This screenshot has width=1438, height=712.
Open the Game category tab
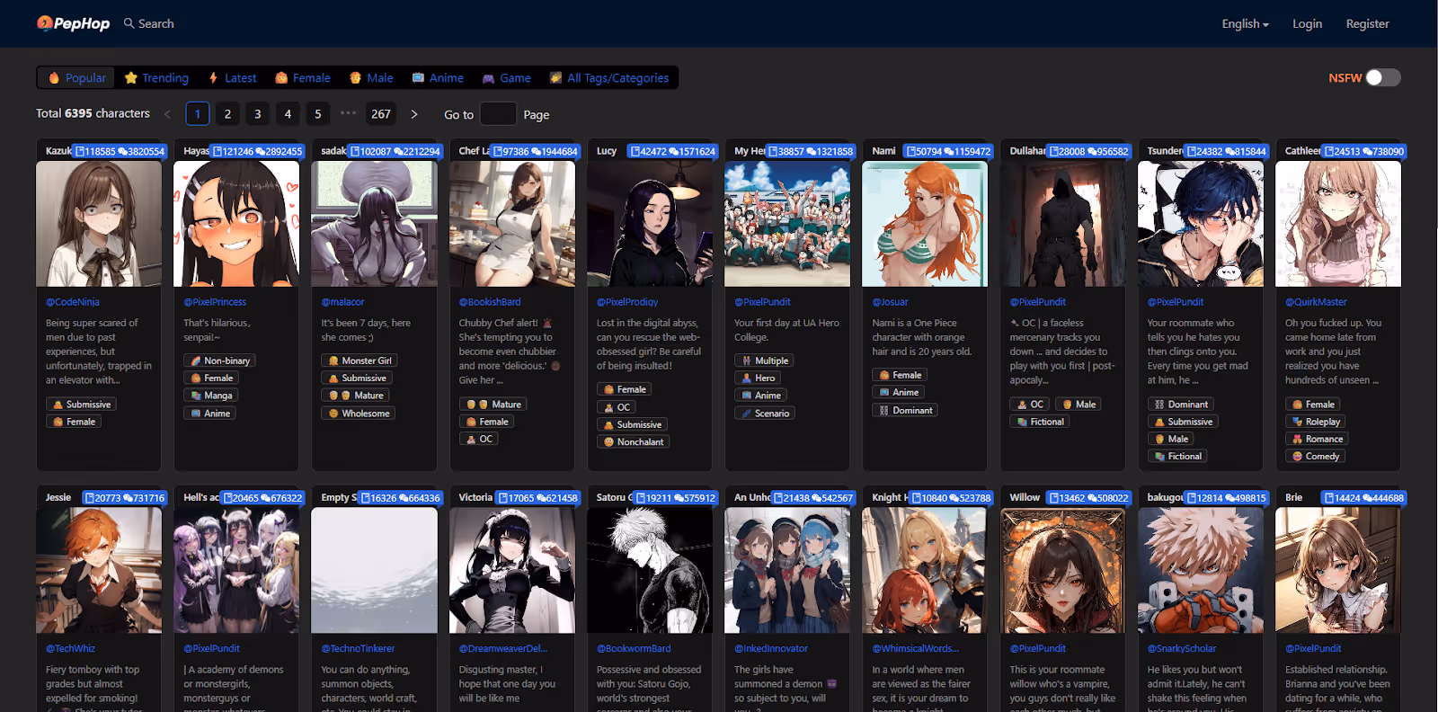(x=507, y=78)
